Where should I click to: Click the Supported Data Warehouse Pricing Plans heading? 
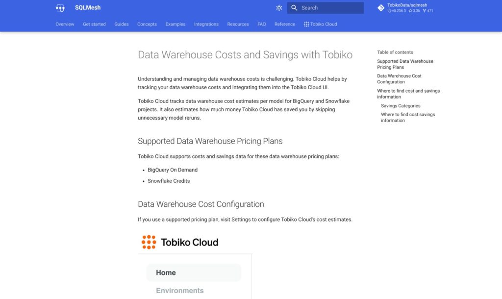coord(210,141)
